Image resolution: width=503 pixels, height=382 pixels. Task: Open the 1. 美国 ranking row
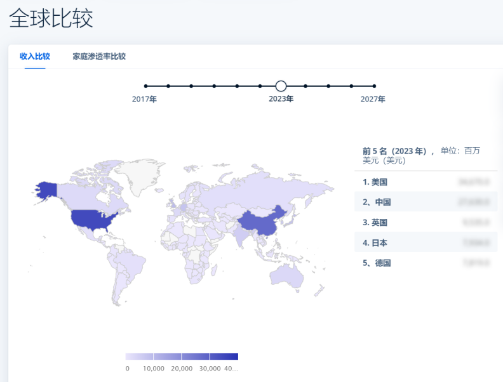(x=426, y=182)
